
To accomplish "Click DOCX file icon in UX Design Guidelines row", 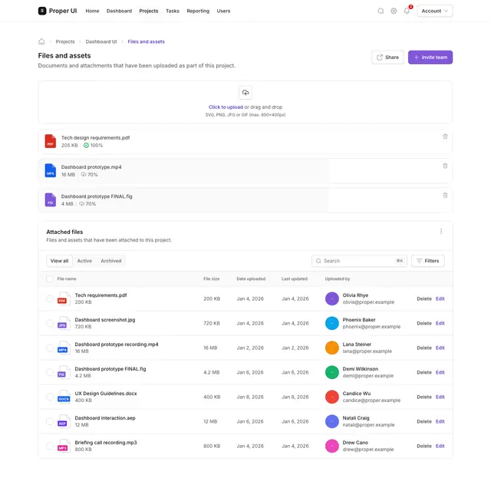I will (64, 397).
